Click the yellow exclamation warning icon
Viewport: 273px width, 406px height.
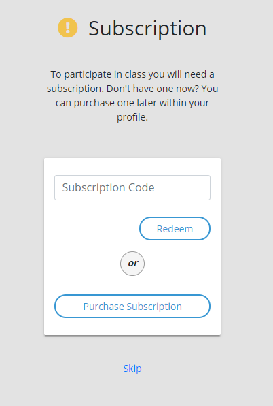[x=68, y=28]
